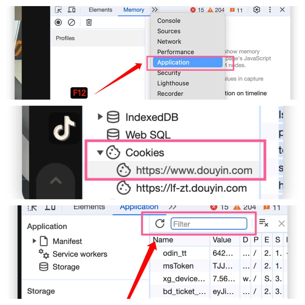Click the clear all cookies icon
Screen dimensions: 305x305
[x=264, y=223]
